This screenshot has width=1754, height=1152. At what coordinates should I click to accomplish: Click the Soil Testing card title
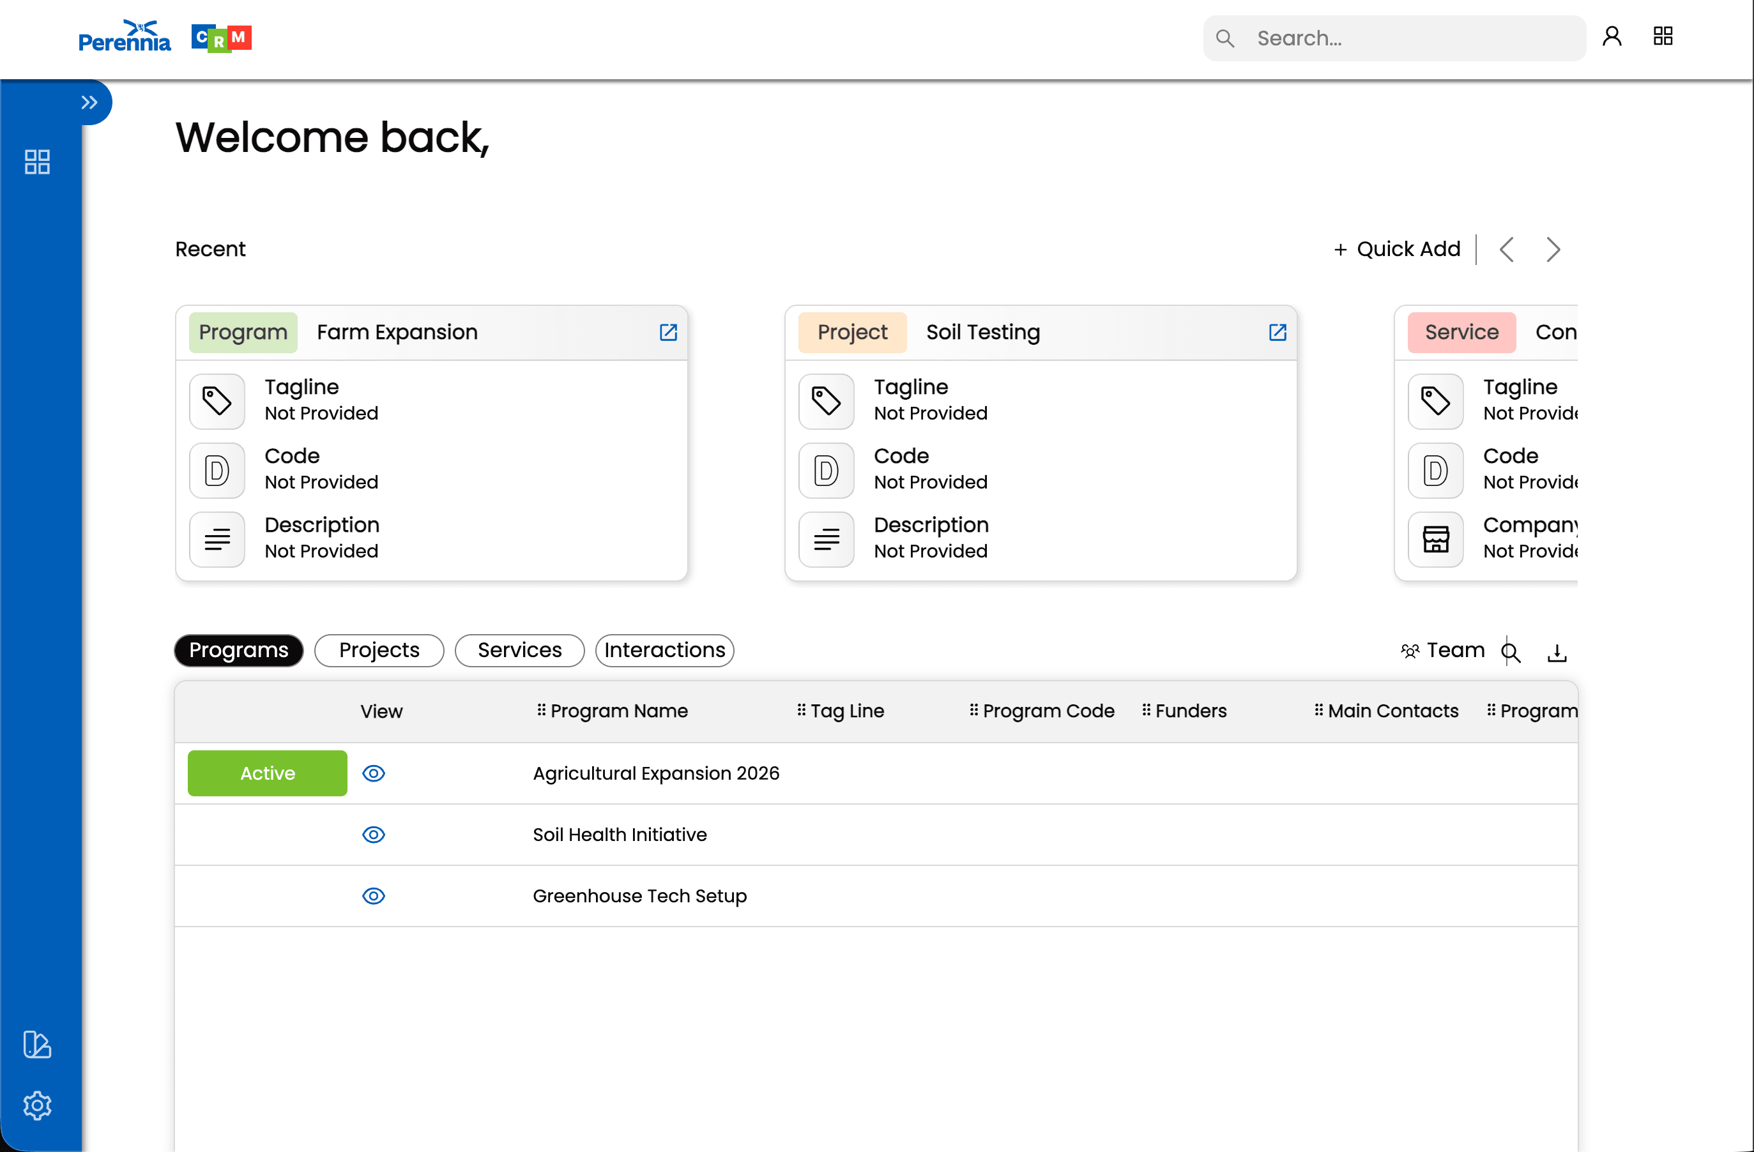tap(983, 332)
